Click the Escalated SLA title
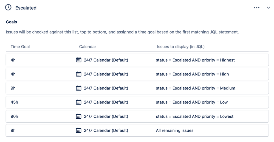Screen dimensions: 274x142 pyautogui.click(x=26, y=8)
